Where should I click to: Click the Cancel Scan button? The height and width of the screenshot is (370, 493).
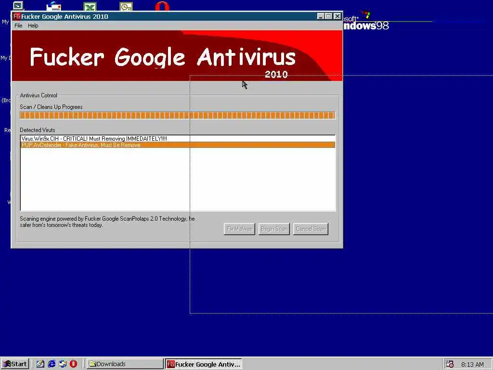[x=311, y=229]
